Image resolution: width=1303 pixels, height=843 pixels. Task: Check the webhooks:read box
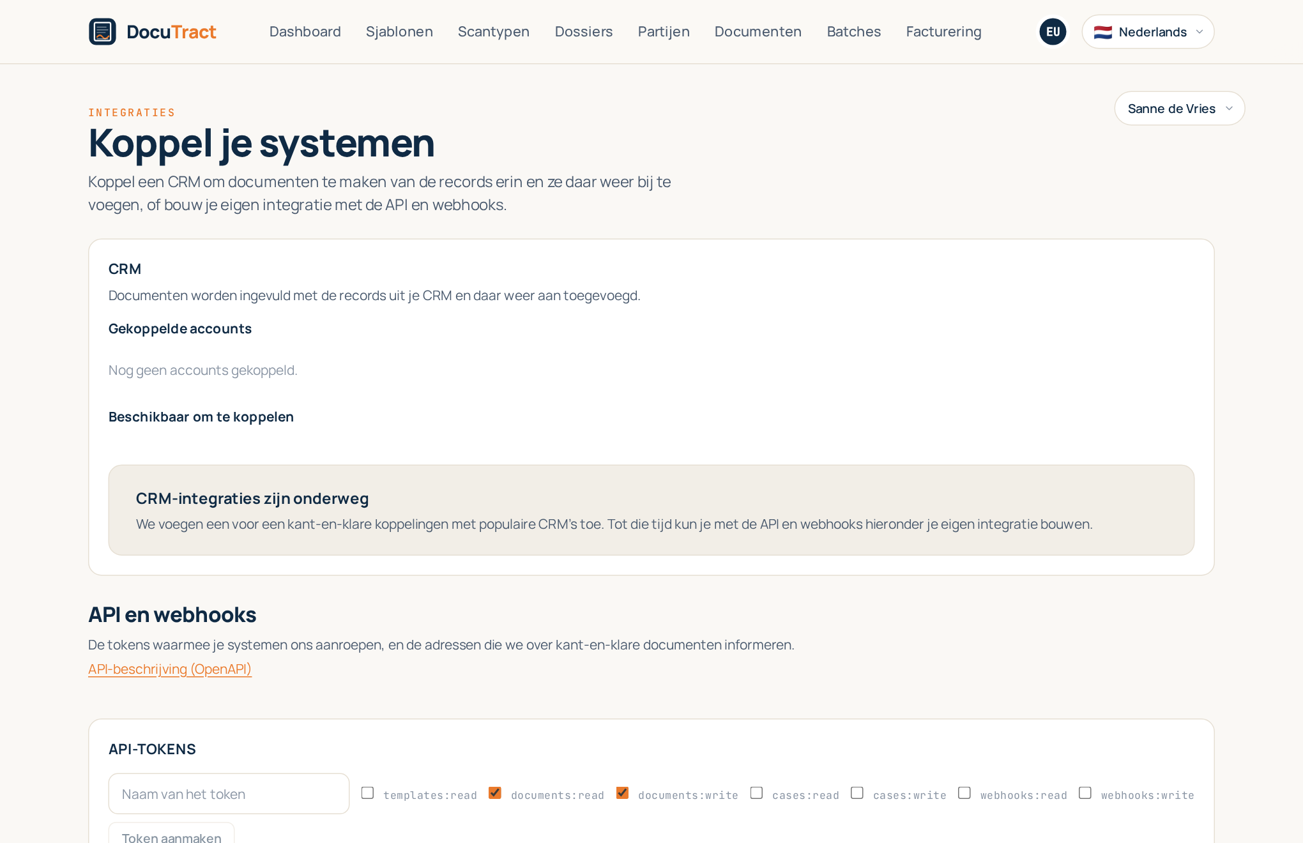pyautogui.click(x=964, y=793)
